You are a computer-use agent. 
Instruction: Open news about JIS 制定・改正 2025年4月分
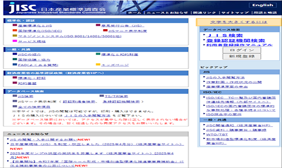[x=97, y=144]
